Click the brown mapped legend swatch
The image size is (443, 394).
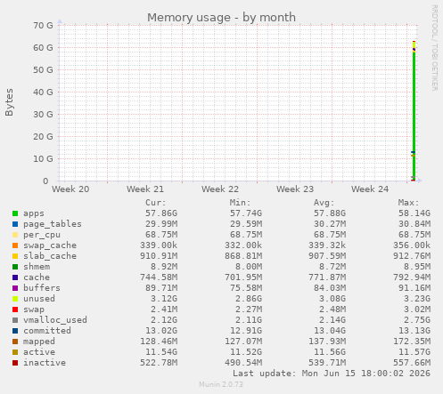click(15, 342)
